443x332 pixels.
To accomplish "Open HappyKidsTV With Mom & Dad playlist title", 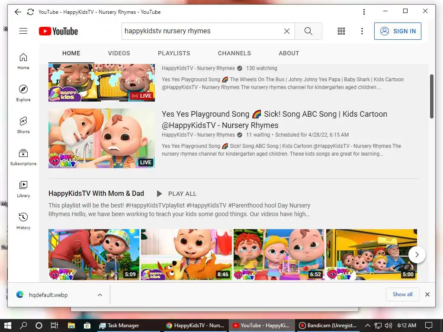I will 96,193.
